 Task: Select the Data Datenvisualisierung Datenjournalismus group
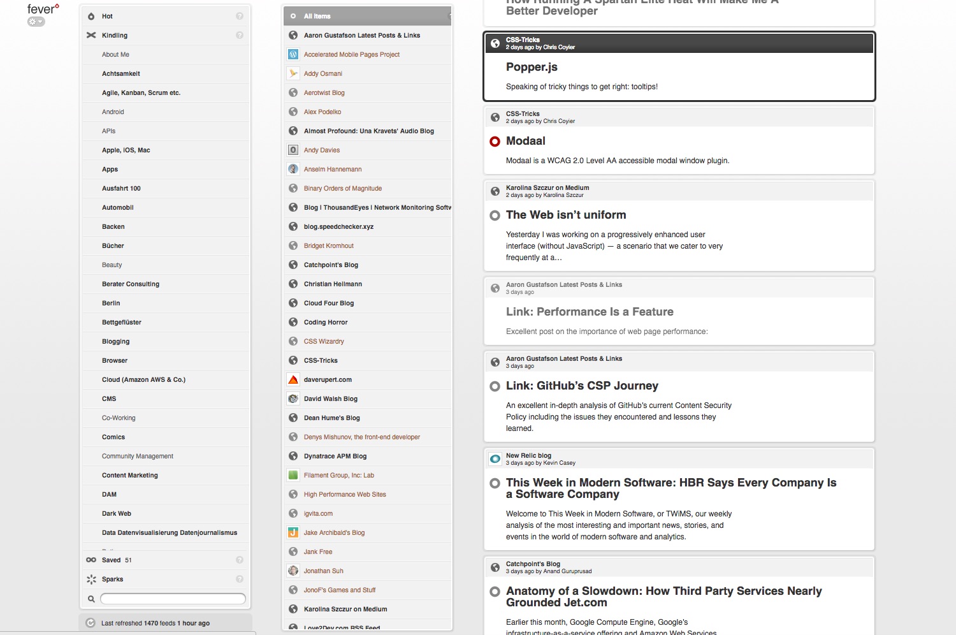166,532
